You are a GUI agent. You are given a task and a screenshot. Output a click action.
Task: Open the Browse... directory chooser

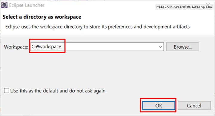coord(182,47)
